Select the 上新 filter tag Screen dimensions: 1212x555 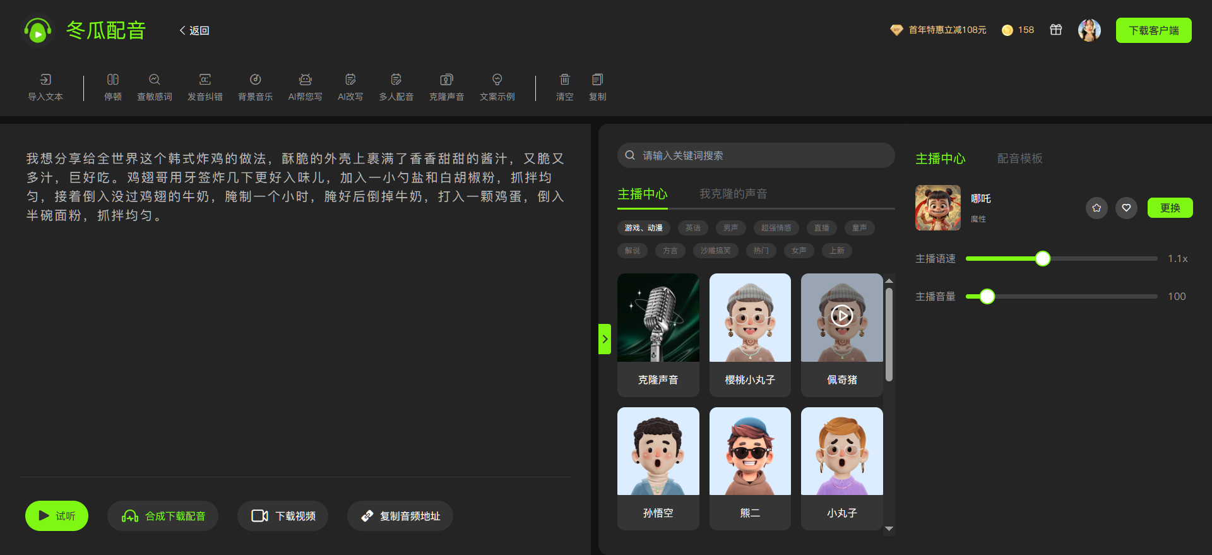point(837,251)
